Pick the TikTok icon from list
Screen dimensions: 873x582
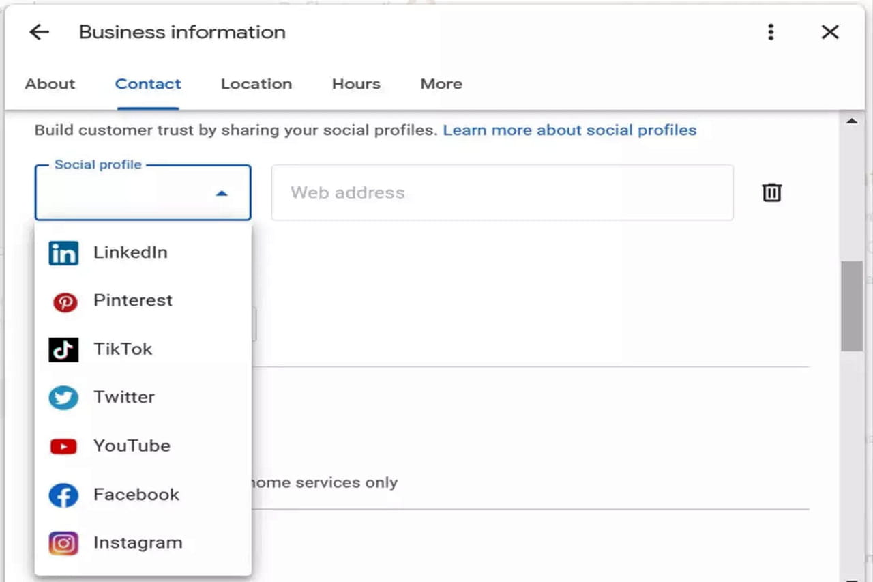(63, 350)
